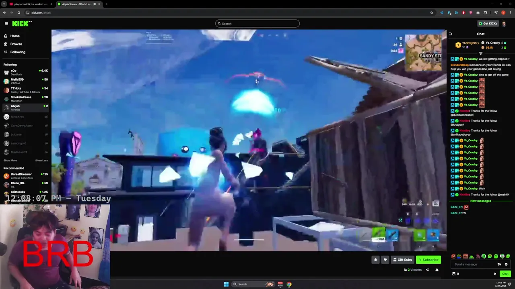Open a new browser tab
This screenshot has height=289, width=515.
[x=106, y=4]
